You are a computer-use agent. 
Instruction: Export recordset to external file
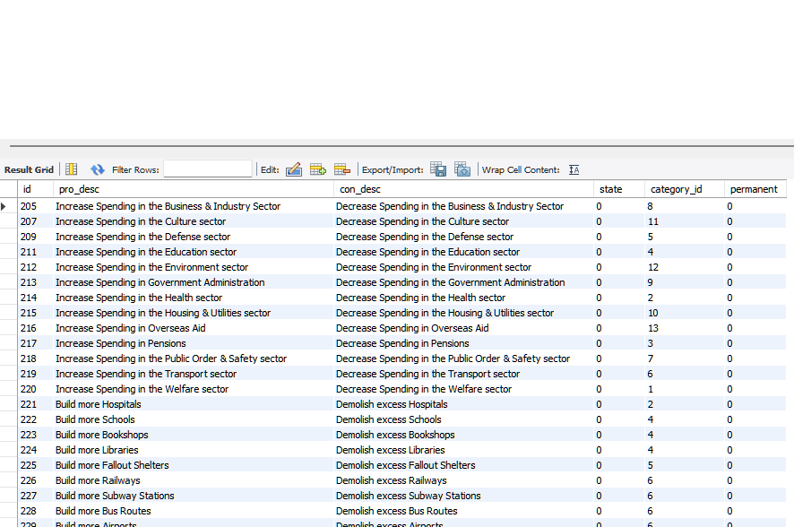click(x=438, y=169)
